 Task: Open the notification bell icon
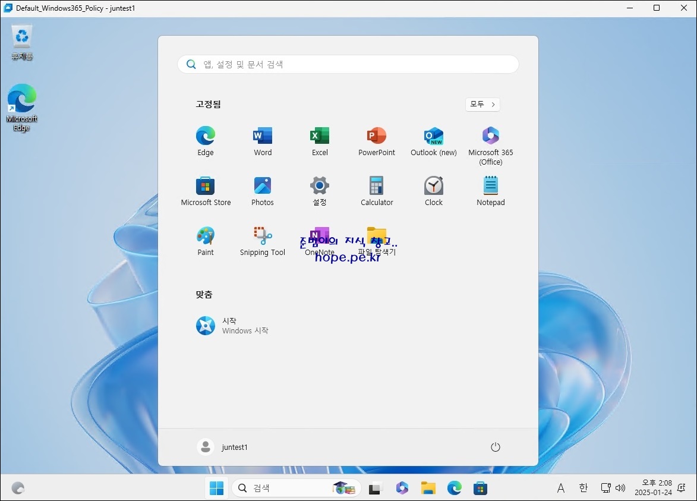click(682, 488)
